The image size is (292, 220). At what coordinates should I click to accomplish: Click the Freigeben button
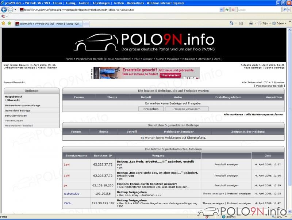pyautogui.click(x=151, y=109)
